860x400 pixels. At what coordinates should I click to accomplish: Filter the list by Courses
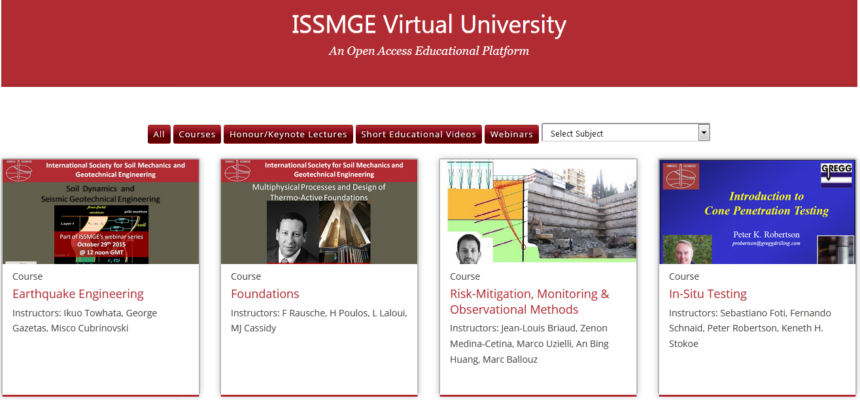pos(197,134)
